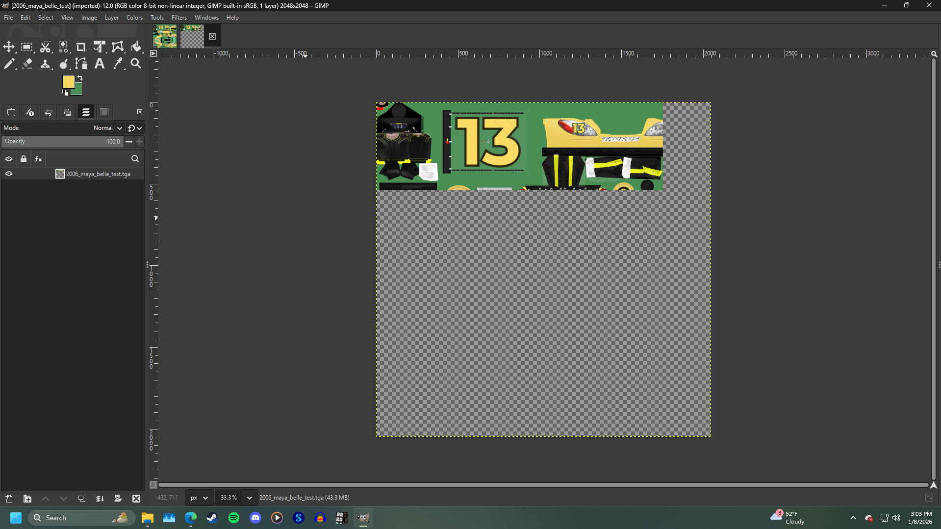Toggle the layer lock column header
Image resolution: width=941 pixels, height=529 pixels.
point(24,159)
